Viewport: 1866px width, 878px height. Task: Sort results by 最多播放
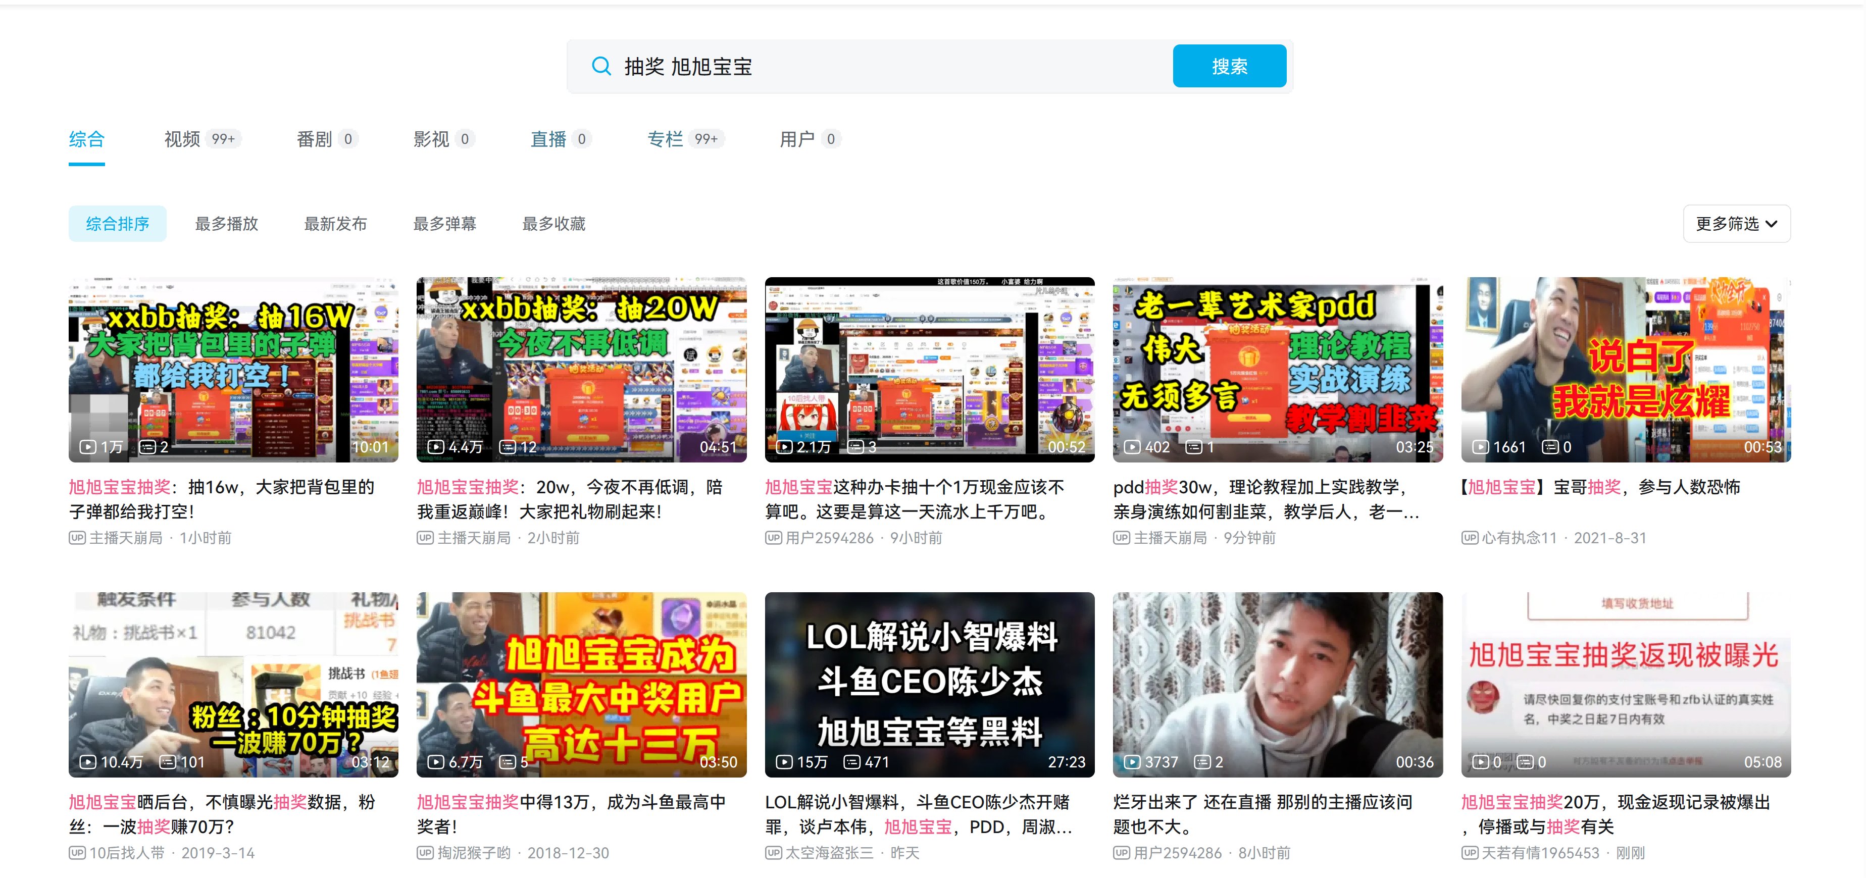pyautogui.click(x=227, y=224)
